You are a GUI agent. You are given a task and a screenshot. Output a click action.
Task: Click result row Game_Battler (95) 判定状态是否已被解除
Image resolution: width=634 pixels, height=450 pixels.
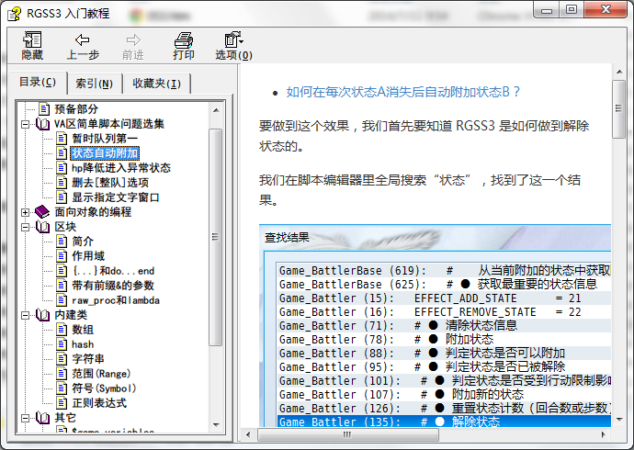(x=444, y=366)
